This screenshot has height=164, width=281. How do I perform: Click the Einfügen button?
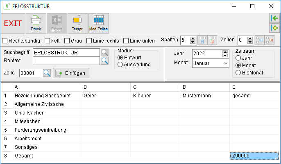point(71,73)
